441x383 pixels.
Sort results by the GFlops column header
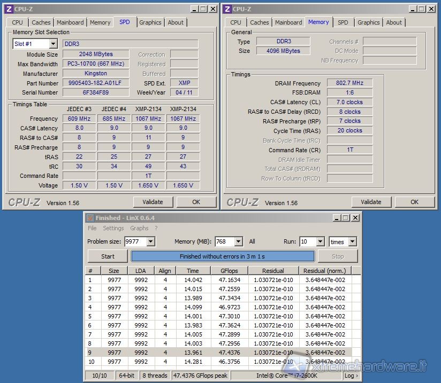click(229, 271)
